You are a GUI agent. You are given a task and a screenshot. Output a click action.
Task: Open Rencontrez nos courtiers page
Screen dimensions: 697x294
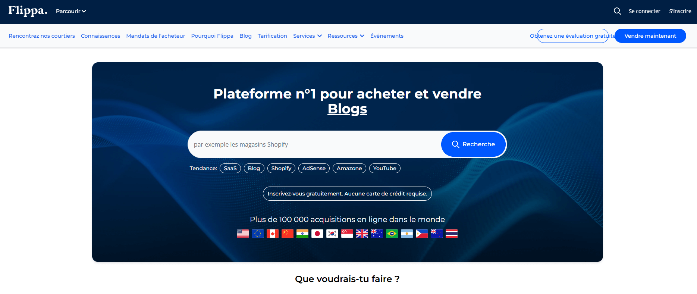click(x=42, y=36)
